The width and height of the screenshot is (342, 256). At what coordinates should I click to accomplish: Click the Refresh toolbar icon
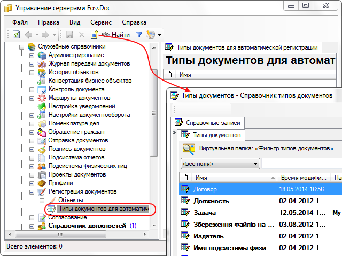(17, 35)
